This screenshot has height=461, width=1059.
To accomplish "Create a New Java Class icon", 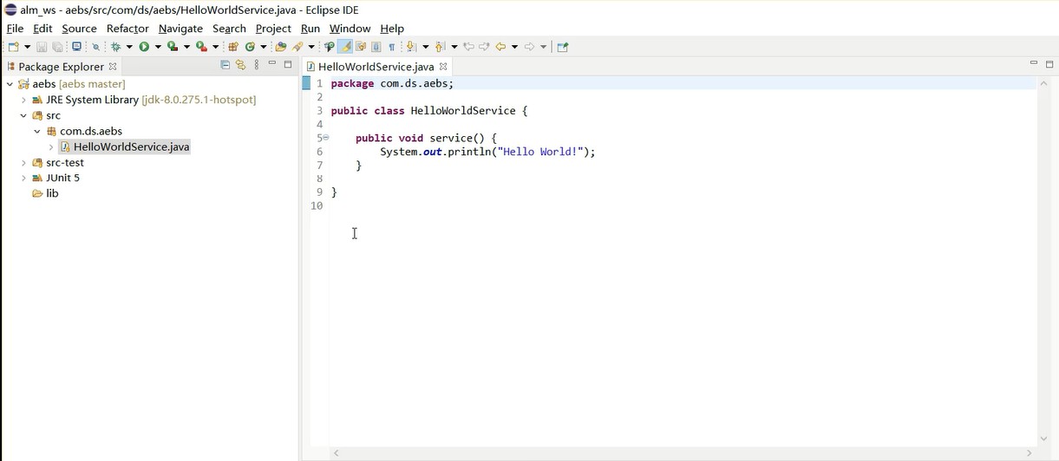I will (250, 47).
